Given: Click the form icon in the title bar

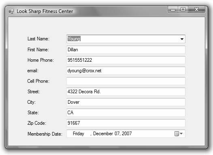Looking at the screenshot, I should pyautogui.click(x=11, y=11).
